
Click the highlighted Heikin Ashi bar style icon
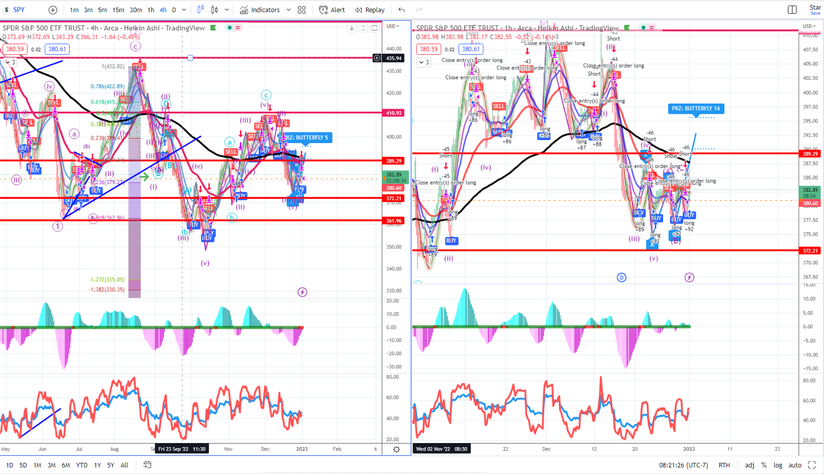[201, 10]
